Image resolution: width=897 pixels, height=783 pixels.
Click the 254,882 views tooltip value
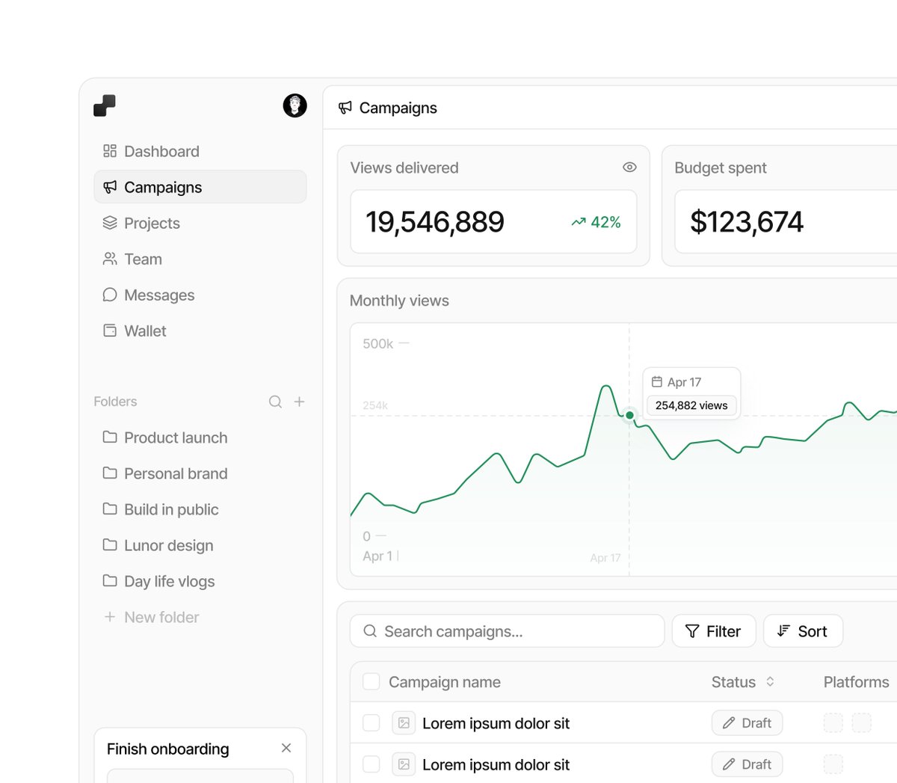[x=691, y=405]
